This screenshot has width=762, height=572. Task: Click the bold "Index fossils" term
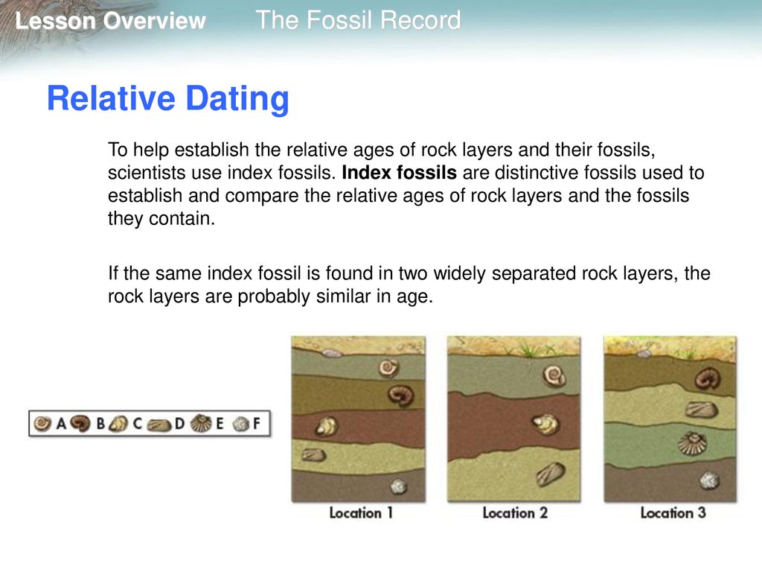399,173
